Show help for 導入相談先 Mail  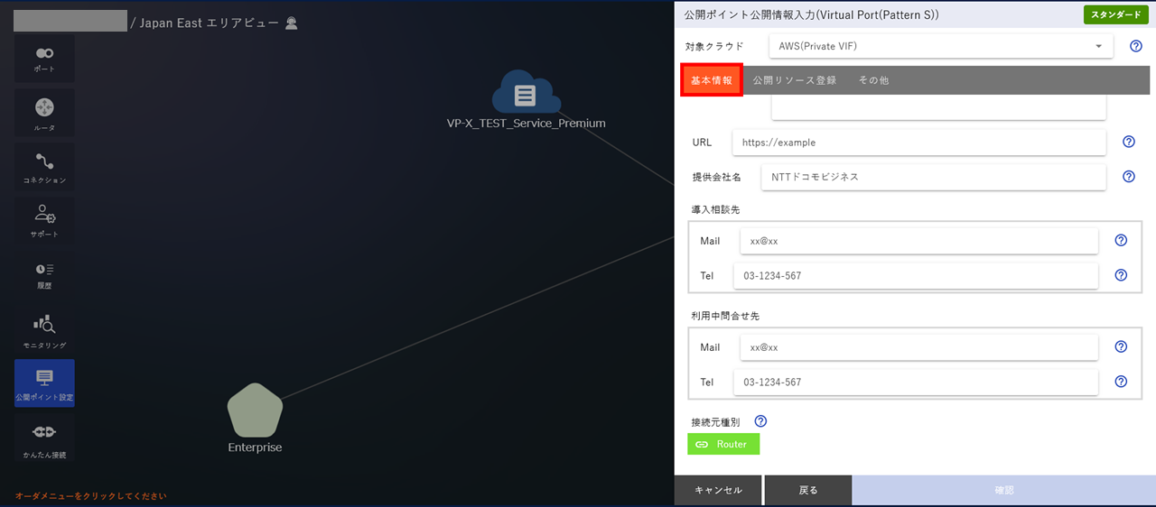tap(1121, 241)
